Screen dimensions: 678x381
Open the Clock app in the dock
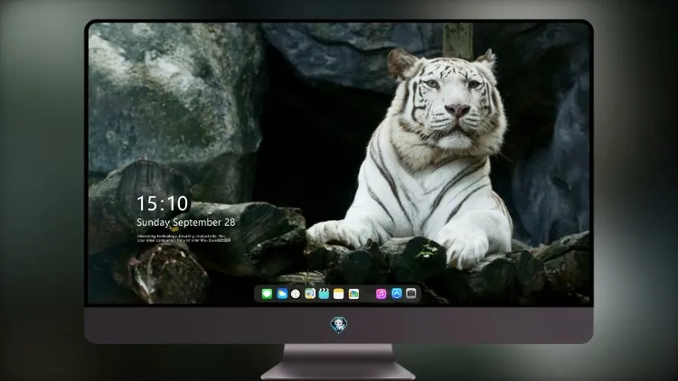[x=296, y=293]
